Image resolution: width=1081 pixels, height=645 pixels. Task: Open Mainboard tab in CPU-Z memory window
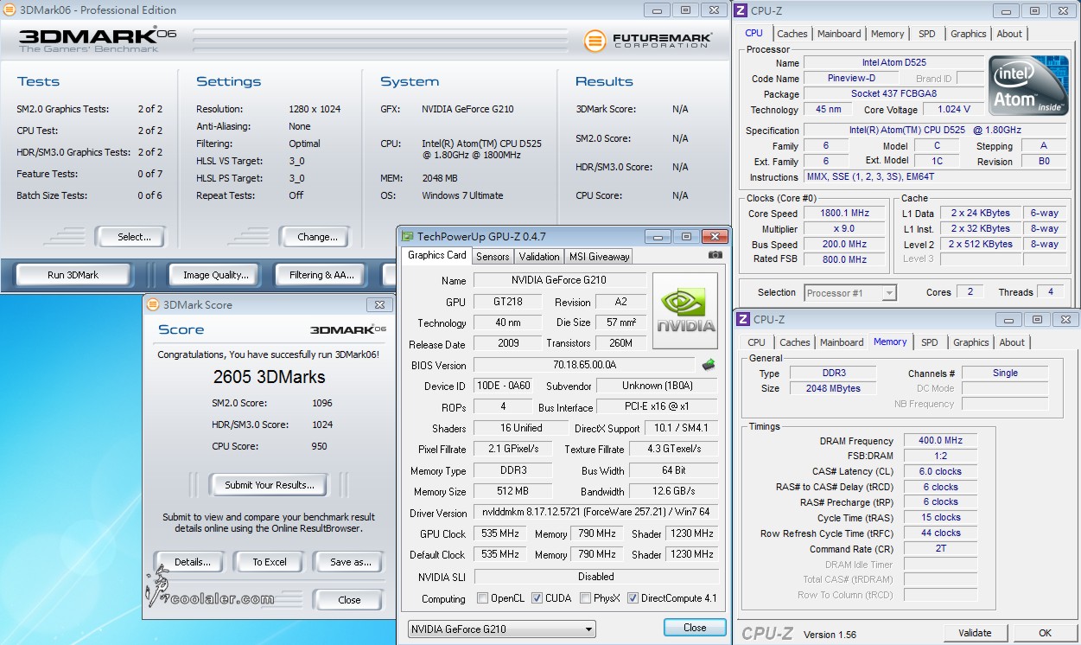coord(842,342)
